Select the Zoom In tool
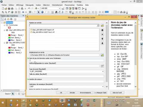This screenshot has width=143, height=107. (3, 12)
